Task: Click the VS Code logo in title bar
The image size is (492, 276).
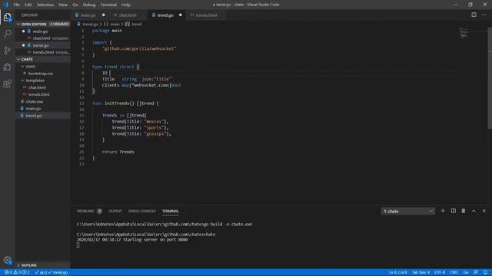Action: [x=5, y=5]
